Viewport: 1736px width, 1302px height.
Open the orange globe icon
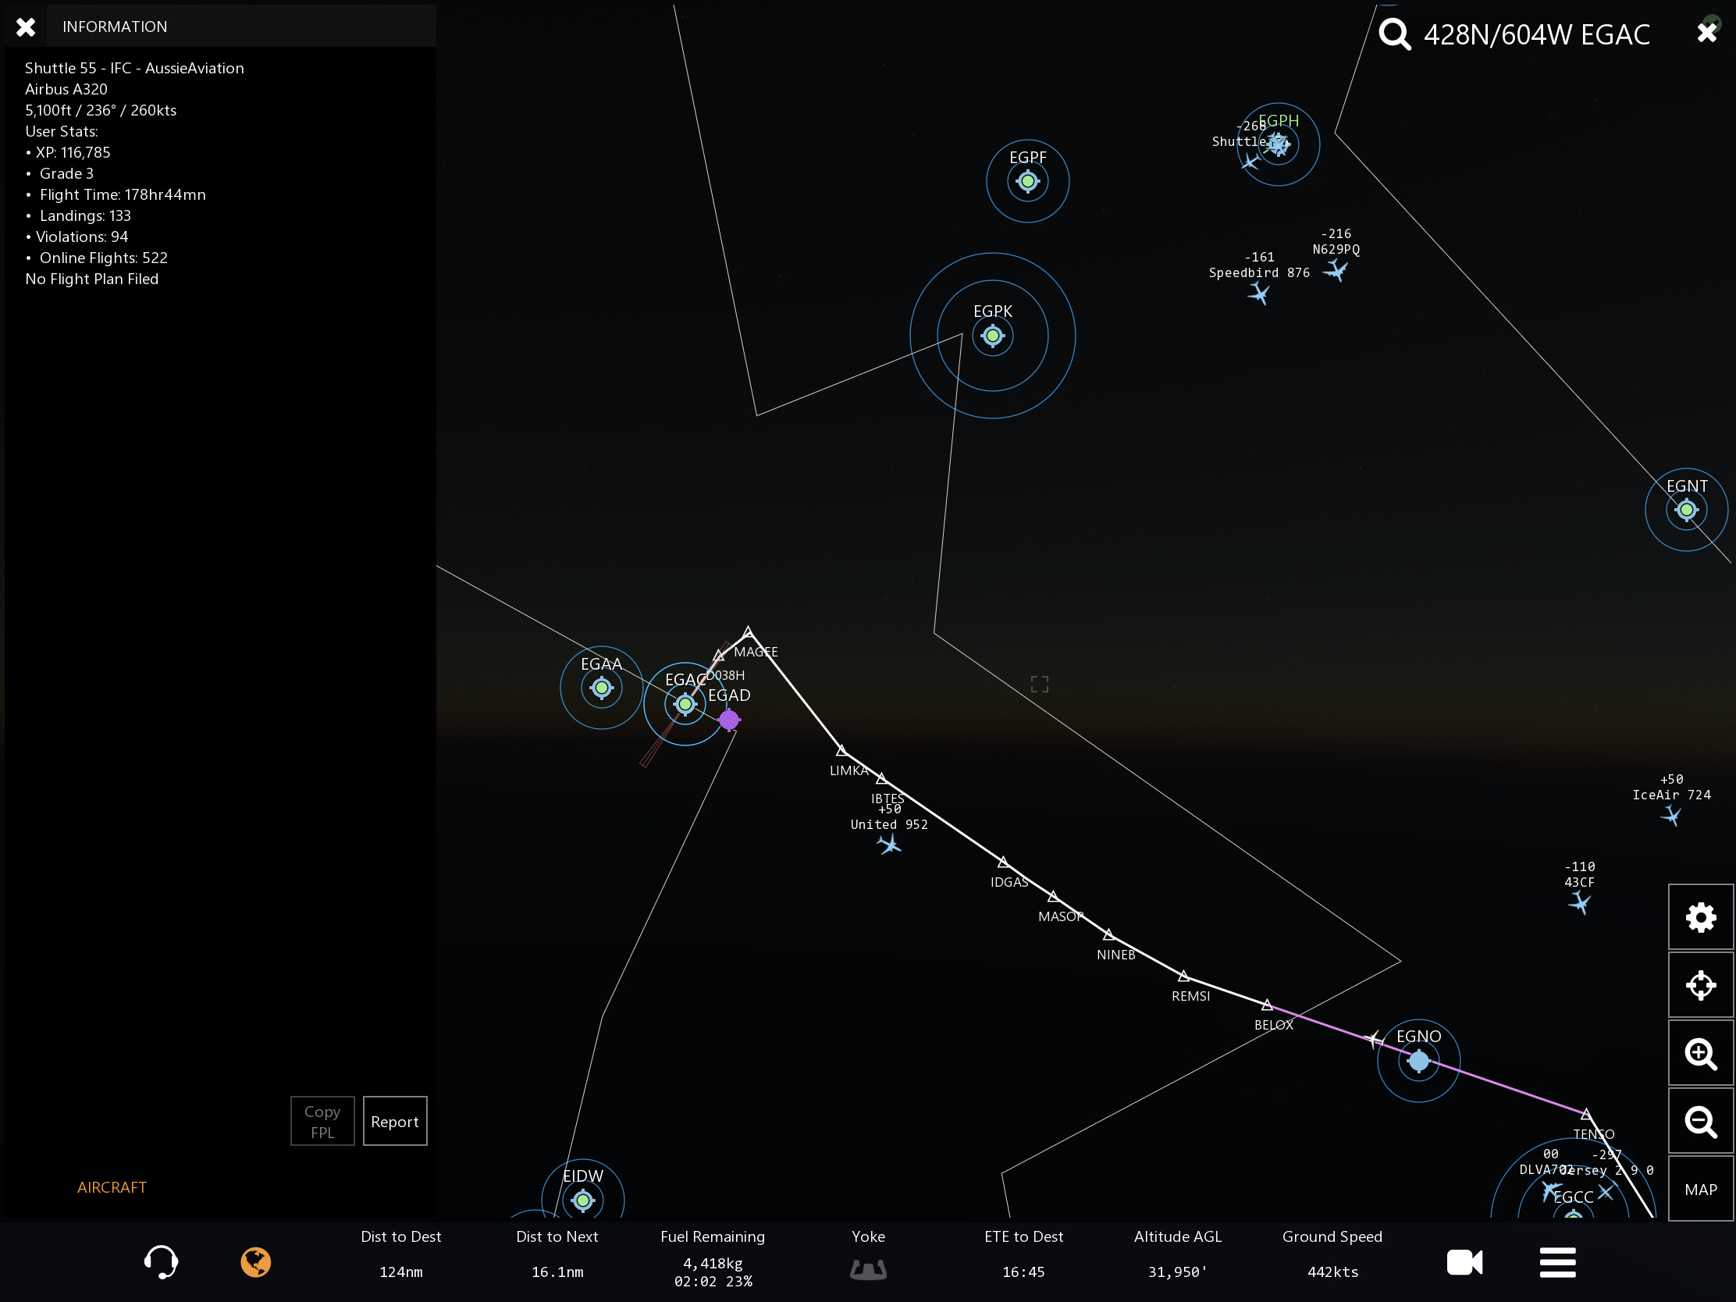256,1262
